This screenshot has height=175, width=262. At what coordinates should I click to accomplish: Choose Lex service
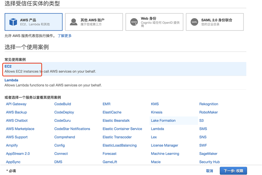154,137
